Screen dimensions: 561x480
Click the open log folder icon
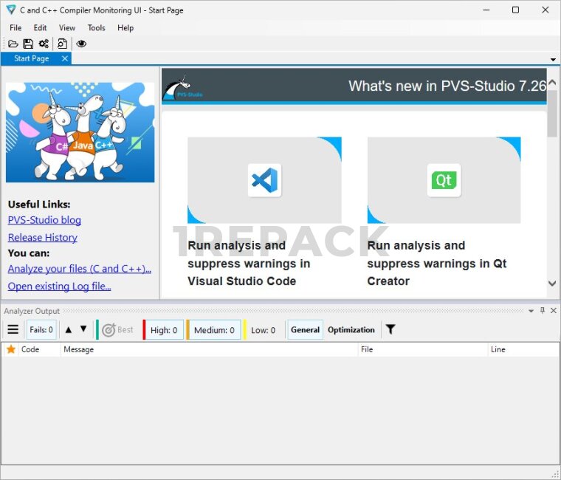[13, 44]
